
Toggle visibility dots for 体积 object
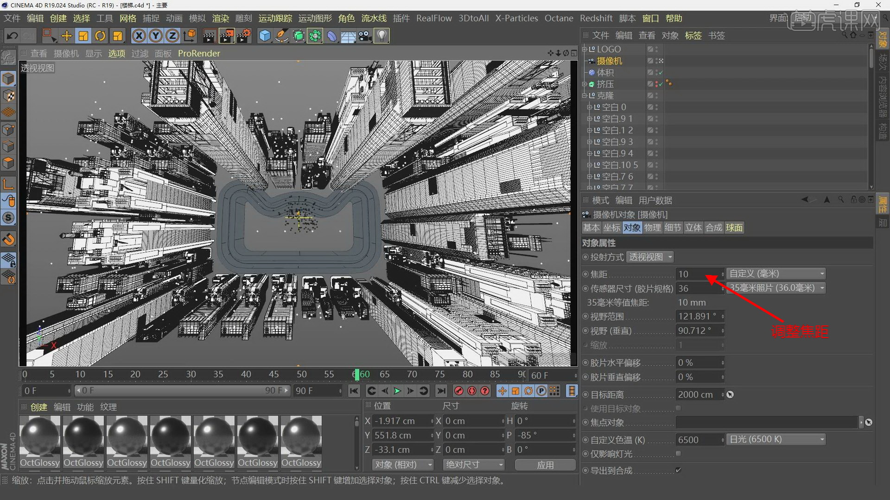[x=656, y=73]
